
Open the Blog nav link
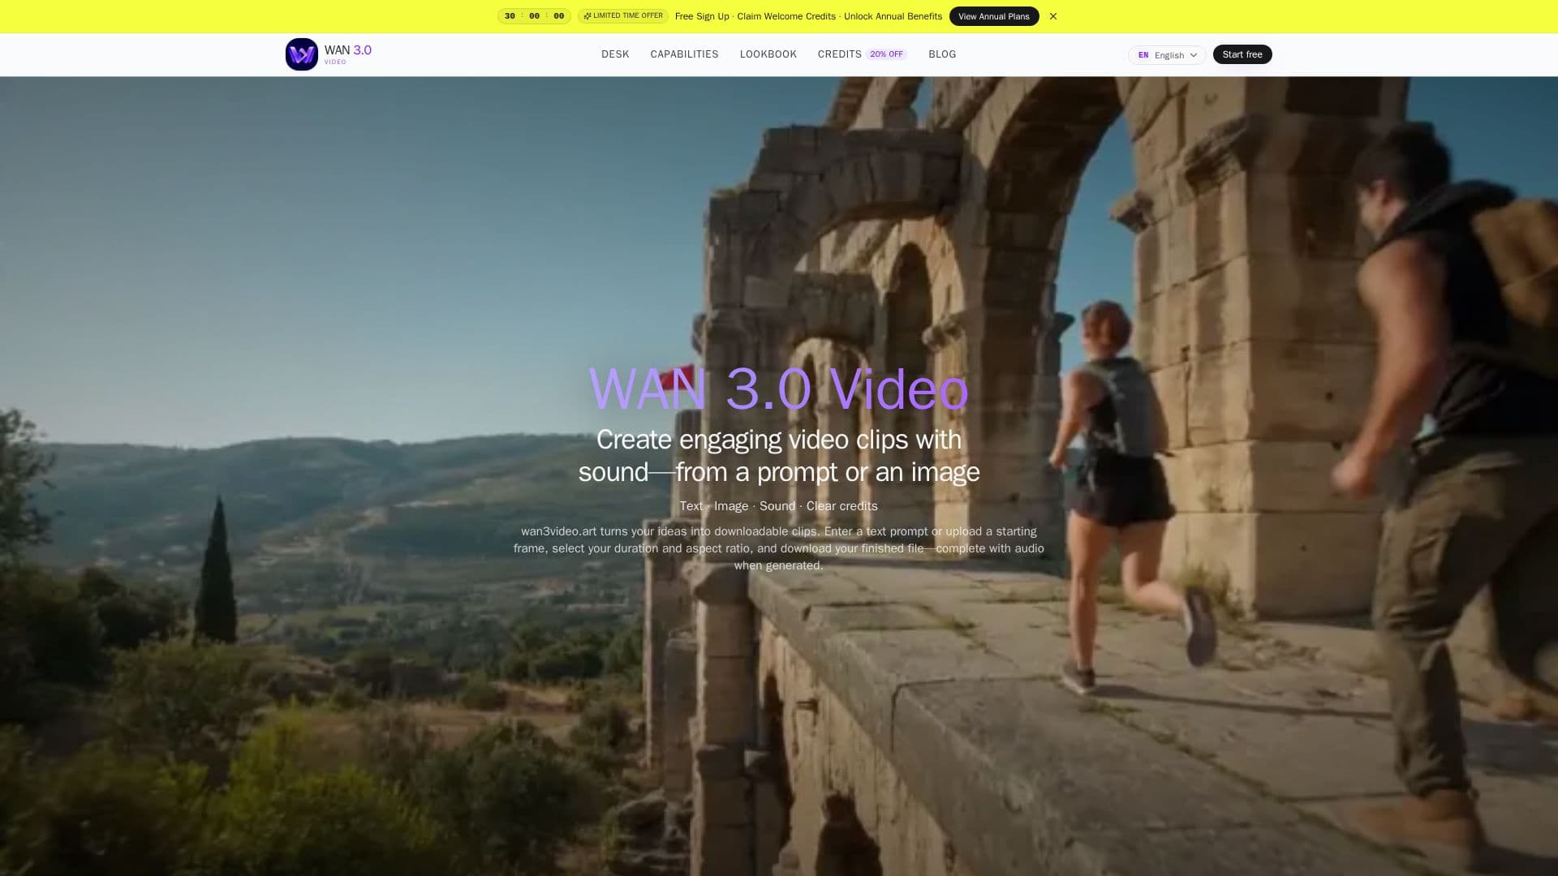point(942,54)
